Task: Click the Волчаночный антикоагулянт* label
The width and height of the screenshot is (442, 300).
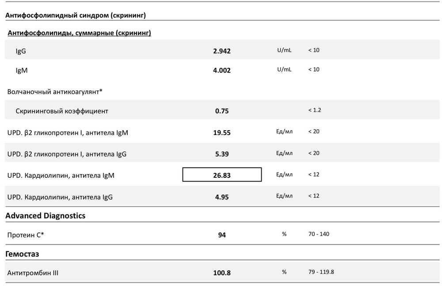Action: (x=55, y=92)
